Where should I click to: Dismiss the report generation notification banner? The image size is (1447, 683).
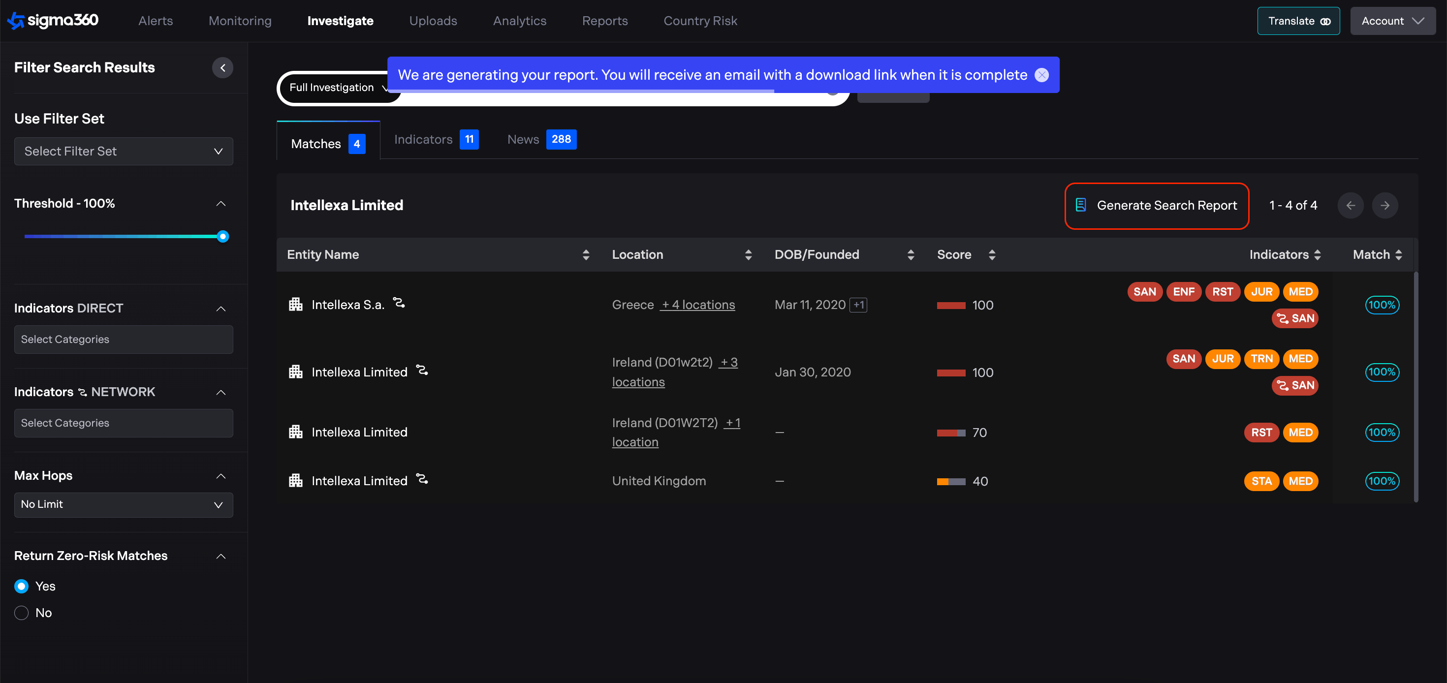click(1041, 75)
